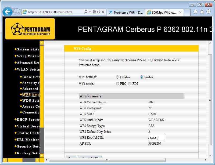Click main page horizontal scrollbar thumb
Screen dimensions: 215x165
coord(107,160)
